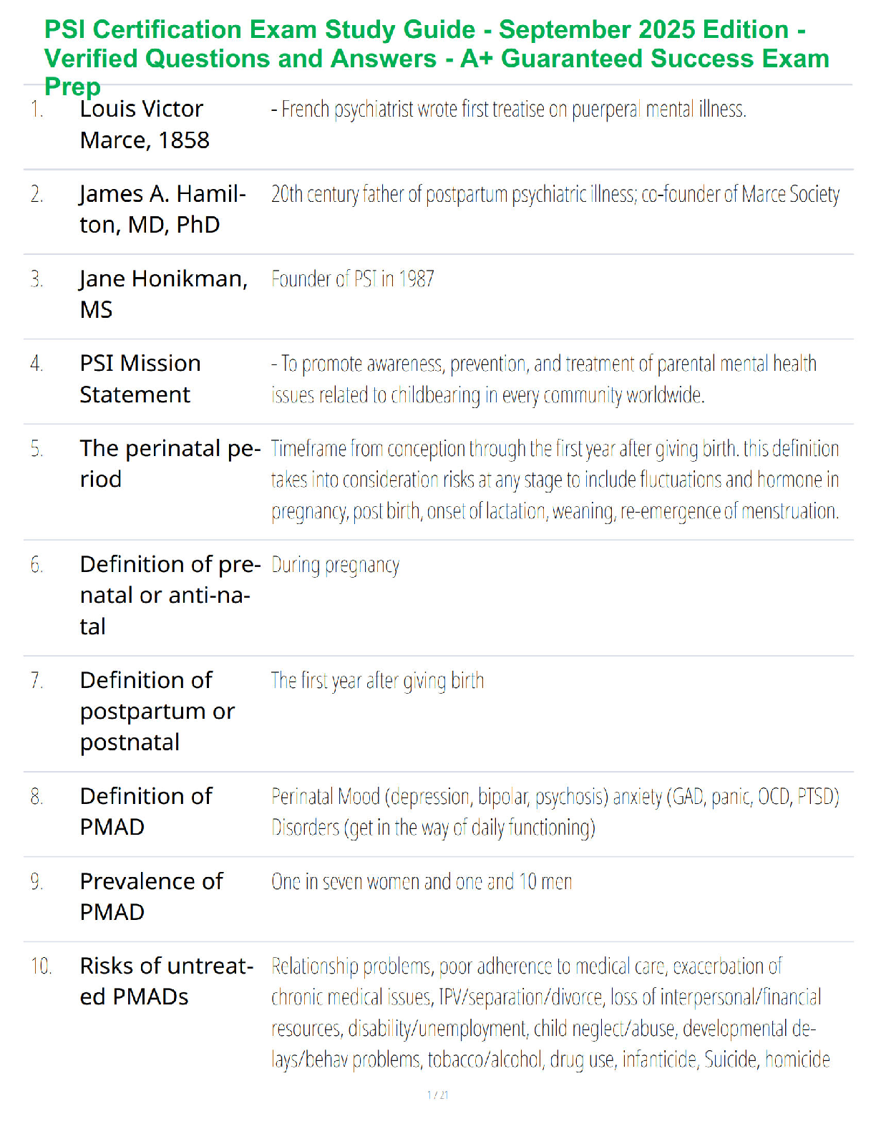Select term 'Louis Victor Marce, 1858'
This screenshot has height=1134, width=876.
click(145, 125)
